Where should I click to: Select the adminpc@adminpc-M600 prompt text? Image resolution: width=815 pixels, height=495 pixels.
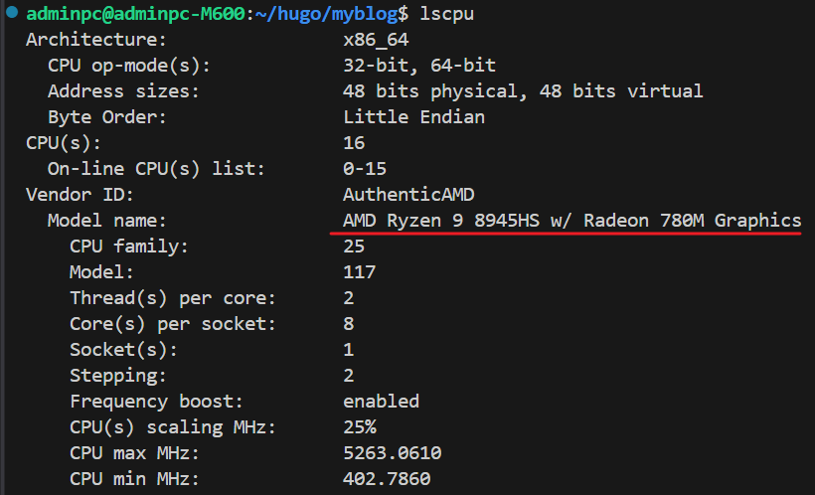point(135,14)
